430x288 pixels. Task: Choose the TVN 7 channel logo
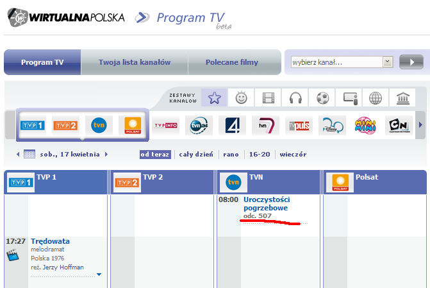265,126
